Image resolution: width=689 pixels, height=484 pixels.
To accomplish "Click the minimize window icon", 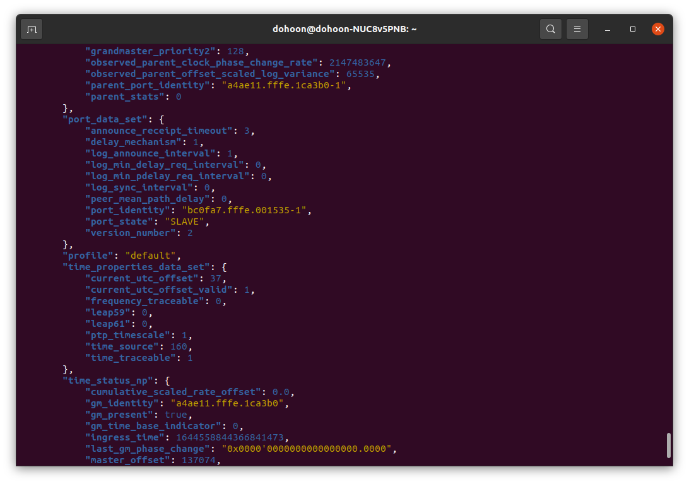I will pyautogui.click(x=606, y=28).
